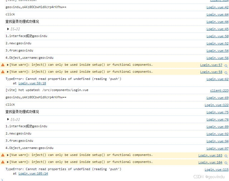
Task: Open source link Login.vue:104
Action: pos(210,162)
